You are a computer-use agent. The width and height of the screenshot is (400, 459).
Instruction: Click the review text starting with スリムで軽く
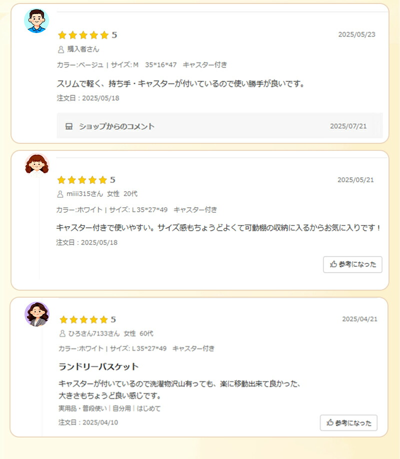[x=180, y=84]
